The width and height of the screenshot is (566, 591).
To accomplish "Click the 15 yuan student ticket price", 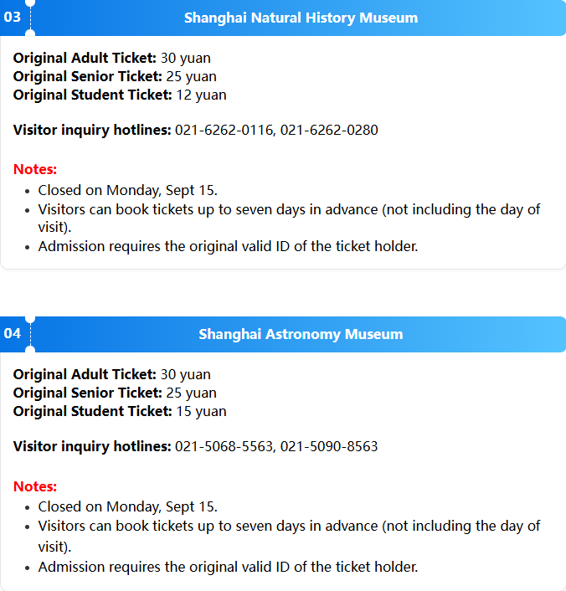I will point(201,411).
